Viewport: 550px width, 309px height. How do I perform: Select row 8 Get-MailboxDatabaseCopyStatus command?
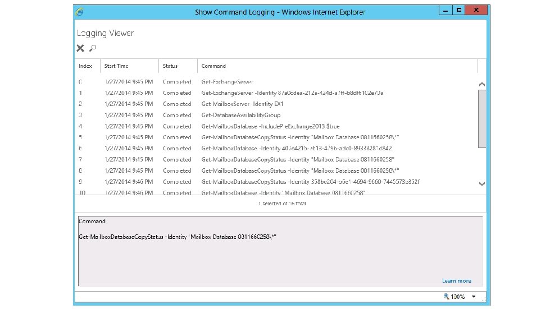276,171
